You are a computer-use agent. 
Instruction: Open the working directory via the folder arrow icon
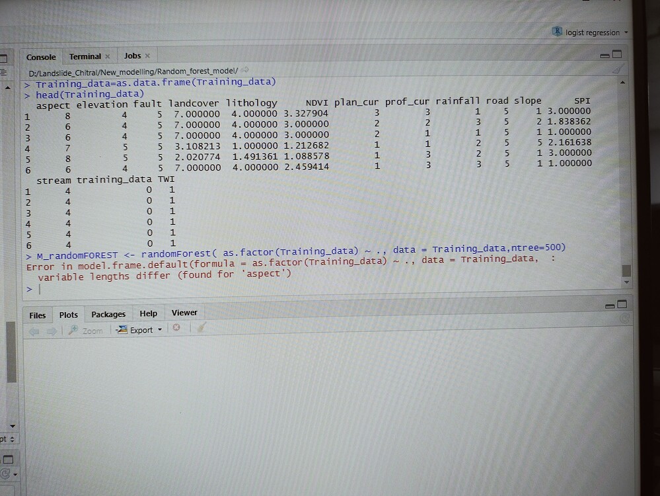[x=244, y=68]
